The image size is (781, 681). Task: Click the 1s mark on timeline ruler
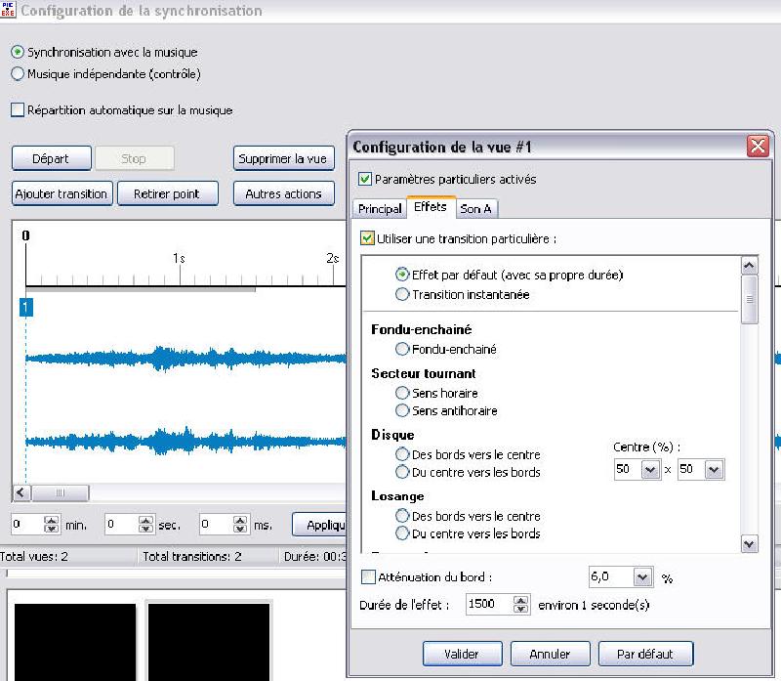[x=179, y=258]
